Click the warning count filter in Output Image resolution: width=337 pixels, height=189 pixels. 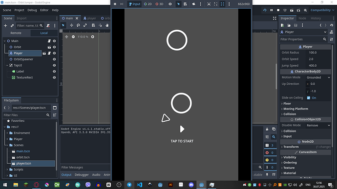pyautogui.click(x=270, y=160)
